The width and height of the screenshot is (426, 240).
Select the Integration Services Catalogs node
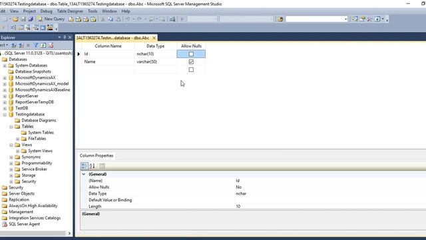[x=35, y=218]
